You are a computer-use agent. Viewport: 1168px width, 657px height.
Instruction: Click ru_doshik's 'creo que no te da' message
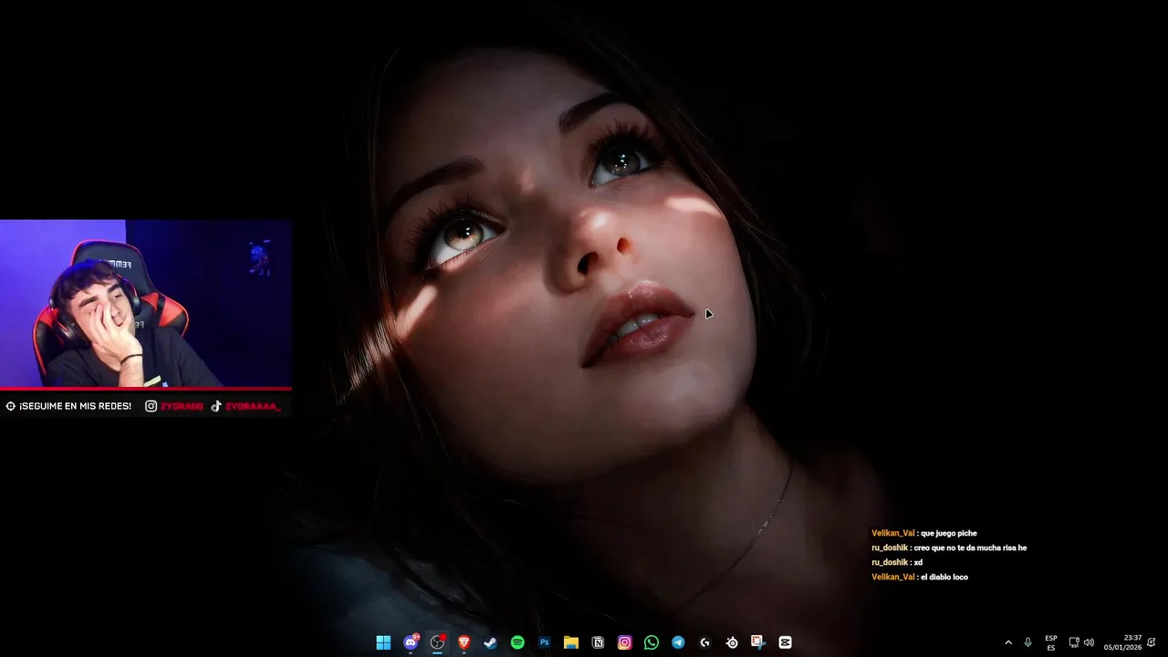949,547
